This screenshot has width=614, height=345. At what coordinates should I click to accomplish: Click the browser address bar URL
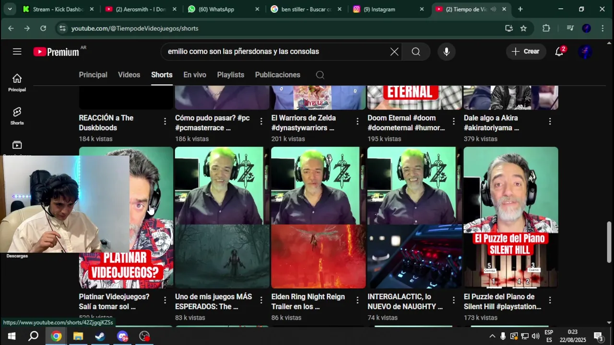click(x=135, y=28)
